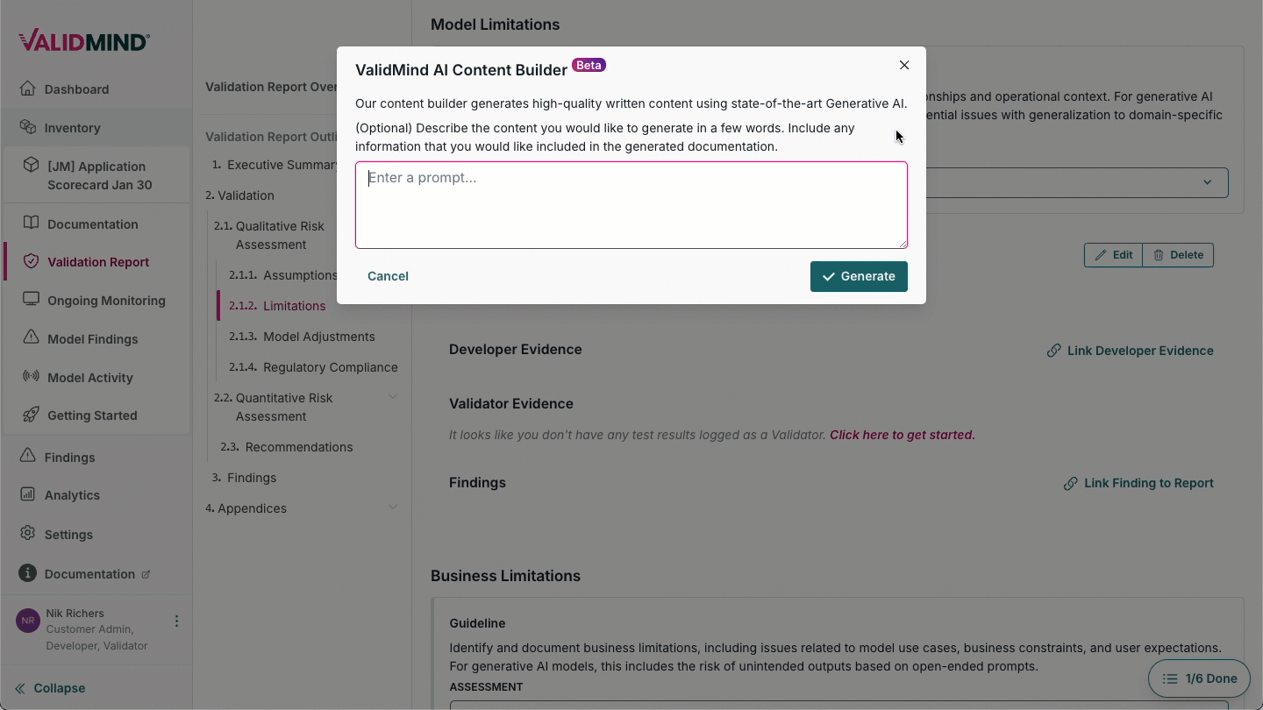Click the Inventory cubes icon
The image size is (1263, 710).
[x=28, y=127]
